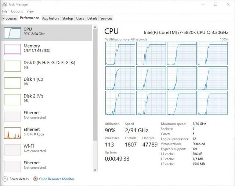Click the sidebar scroll down arrow
This screenshot has width=235, height=186.
(95, 170)
